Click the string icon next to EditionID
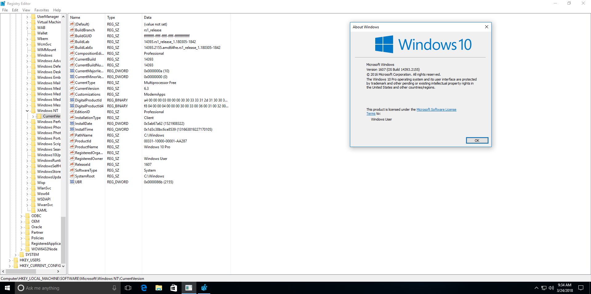The width and height of the screenshot is (591, 294). pos(72,112)
